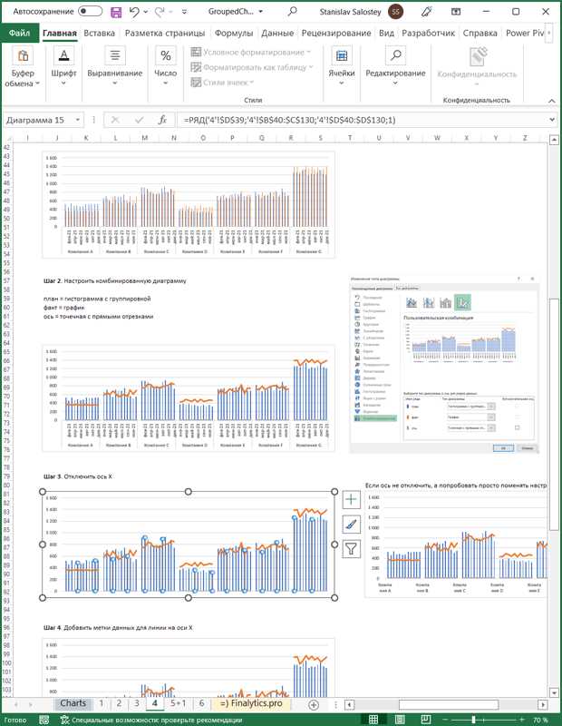This screenshot has height=726, width=562.
Task: Click the vertical scrollbar up arrow
Action: (x=555, y=139)
